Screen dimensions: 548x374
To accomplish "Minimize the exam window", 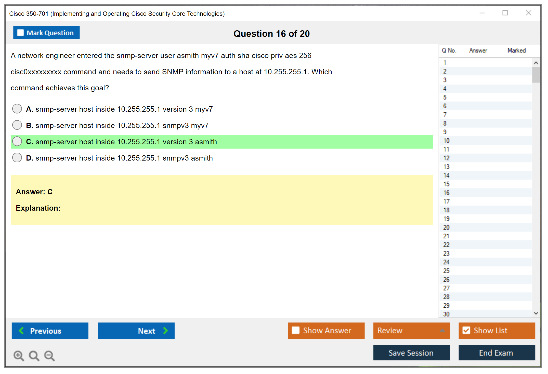I will coord(482,13).
